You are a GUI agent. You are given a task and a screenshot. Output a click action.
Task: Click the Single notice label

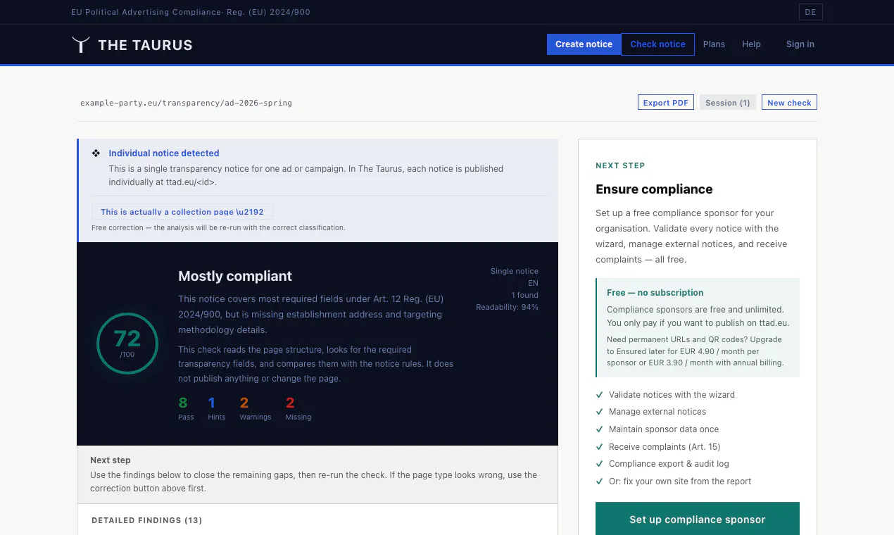515,271
